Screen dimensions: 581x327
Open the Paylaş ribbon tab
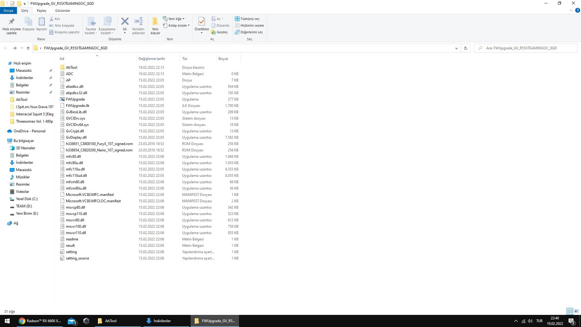(41, 11)
